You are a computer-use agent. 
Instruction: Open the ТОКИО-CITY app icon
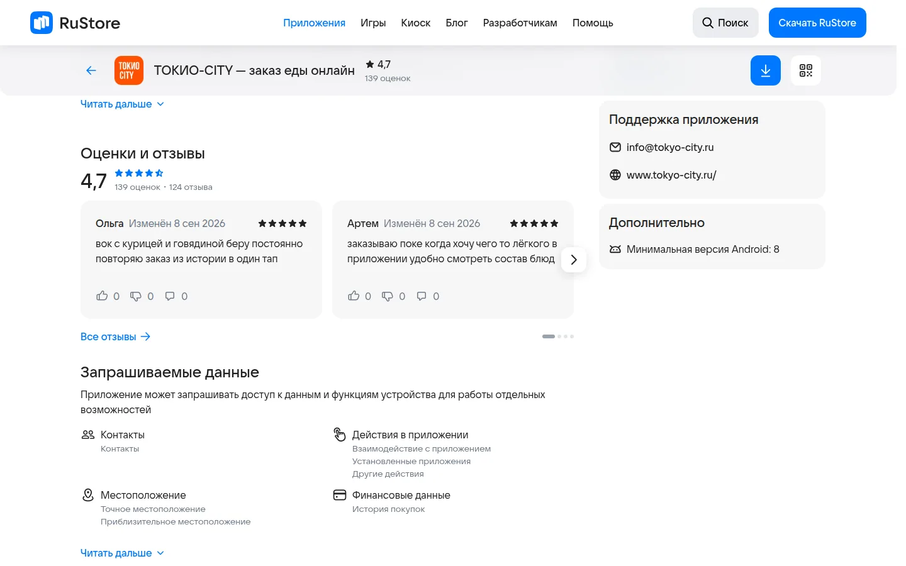tap(129, 70)
